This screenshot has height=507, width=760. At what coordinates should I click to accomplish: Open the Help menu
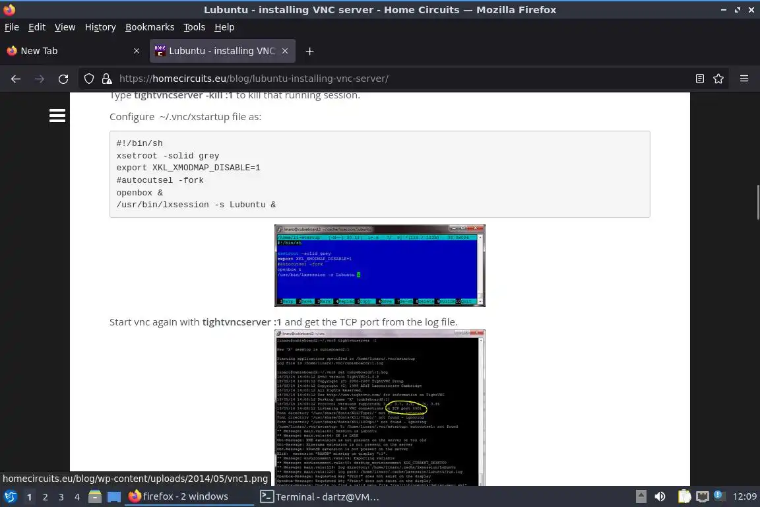(x=224, y=27)
